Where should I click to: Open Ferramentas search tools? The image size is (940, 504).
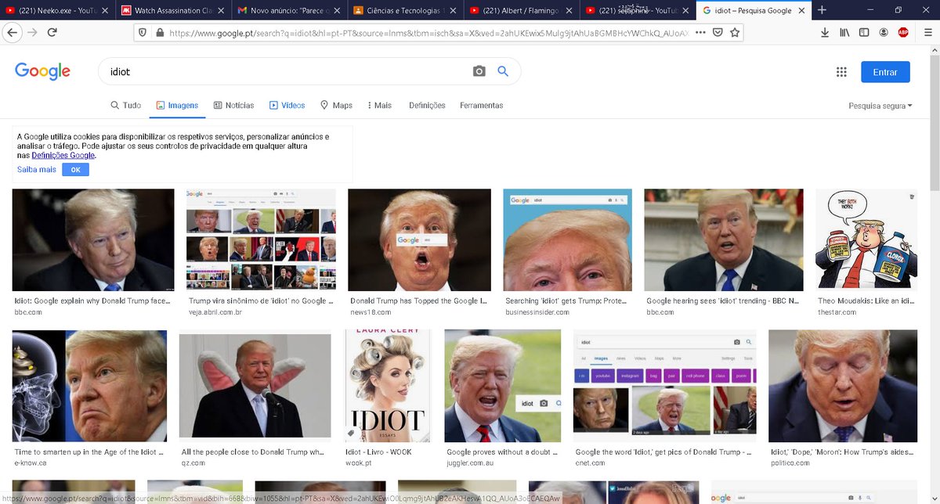tap(482, 105)
